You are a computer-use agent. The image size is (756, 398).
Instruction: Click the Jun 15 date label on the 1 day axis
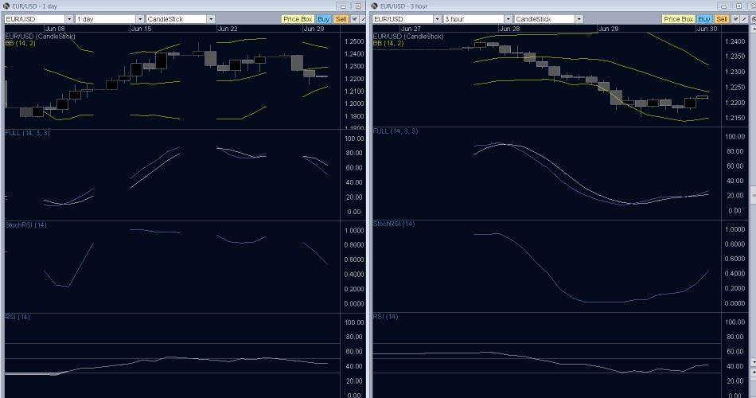tap(141, 29)
